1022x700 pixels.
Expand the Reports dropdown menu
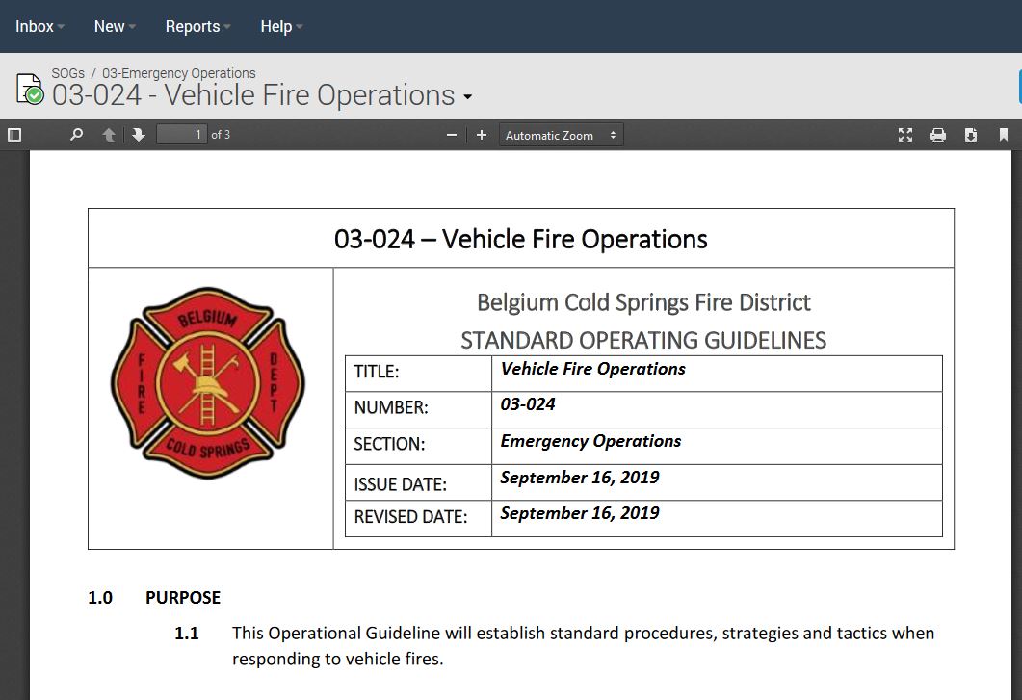(x=197, y=26)
